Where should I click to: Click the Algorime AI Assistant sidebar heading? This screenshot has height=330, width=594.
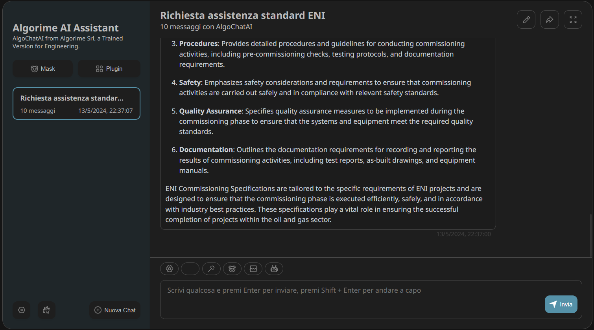click(x=66, y=28)
